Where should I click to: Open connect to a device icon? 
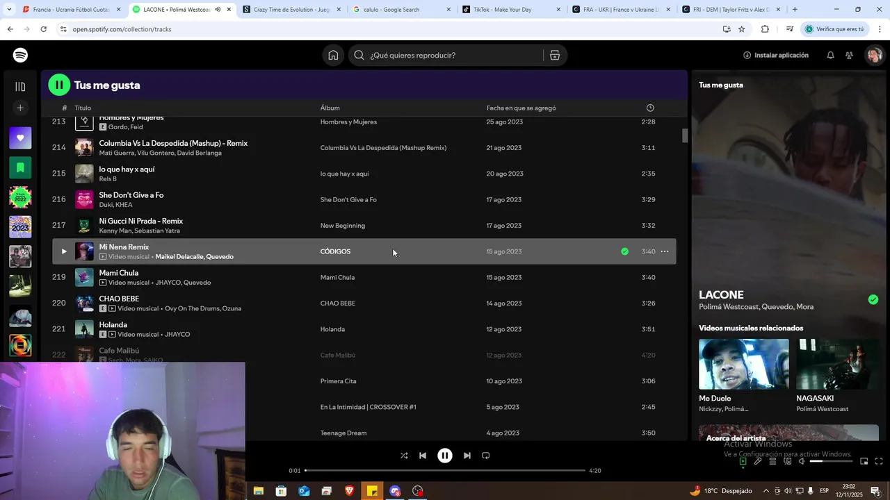click(x=787, y=461)
